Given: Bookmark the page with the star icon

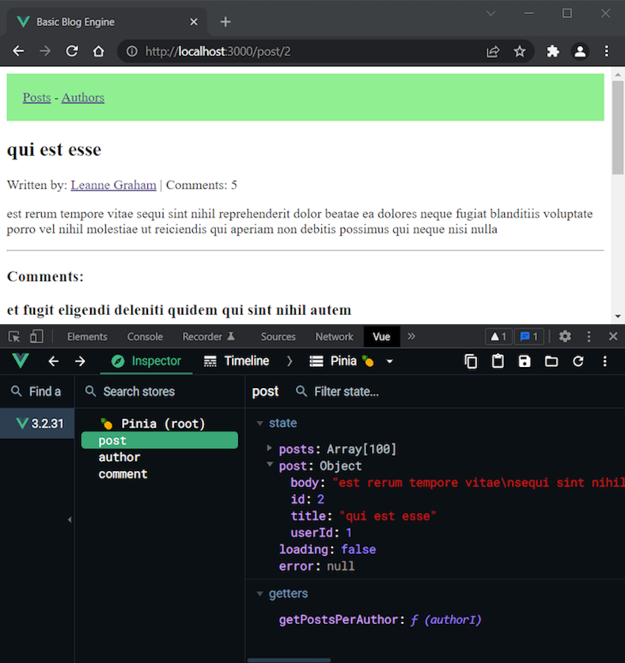Looking at the screenshot, I should pos(520,51).
